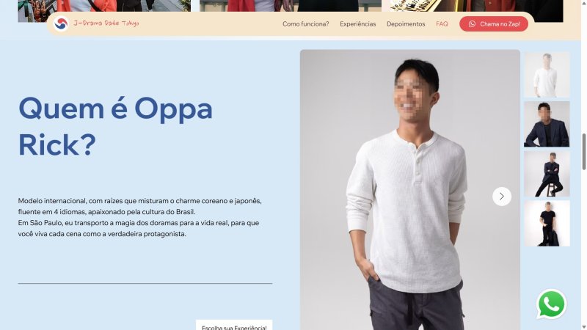Screen dimensions: 587x330
Task: Select the FAQ navigation link
Action: 442,24
